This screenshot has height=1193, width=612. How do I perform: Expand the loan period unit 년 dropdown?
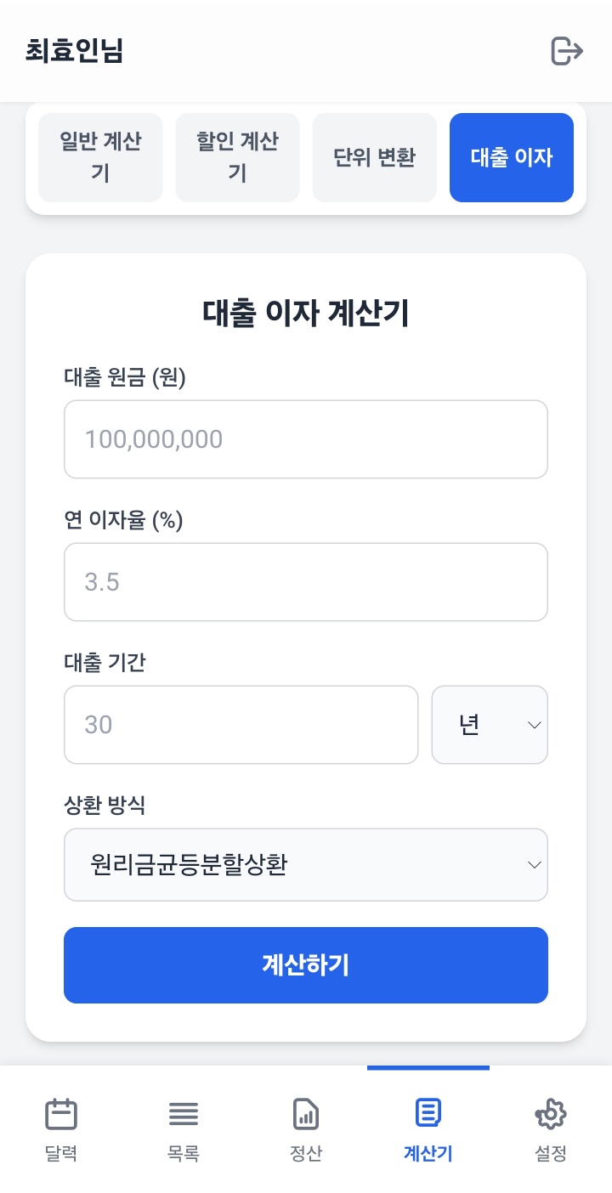tap(490, 725)
